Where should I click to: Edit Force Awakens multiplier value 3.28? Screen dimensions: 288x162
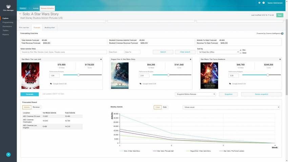point(233,76)
